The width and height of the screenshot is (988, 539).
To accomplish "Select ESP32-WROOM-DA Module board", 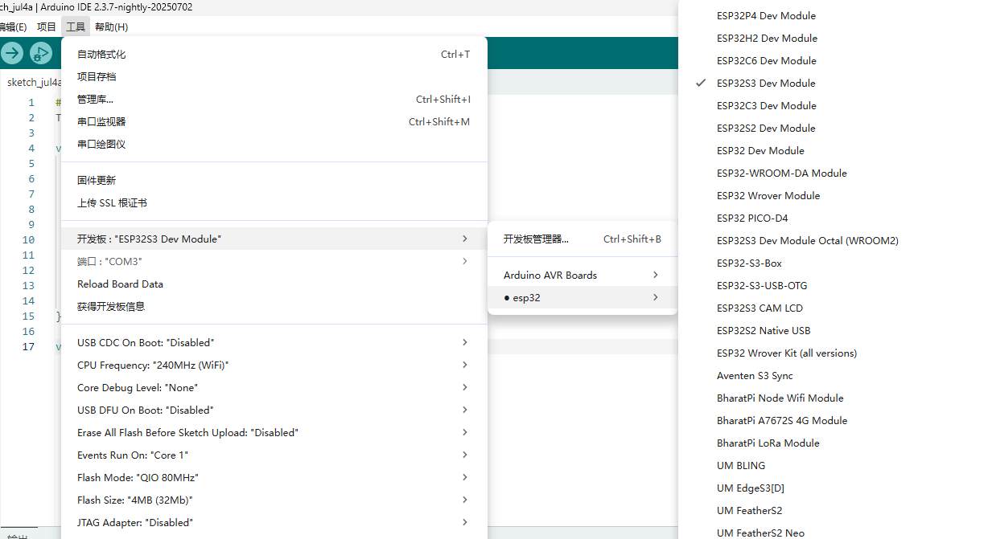I will click(833, 174).
